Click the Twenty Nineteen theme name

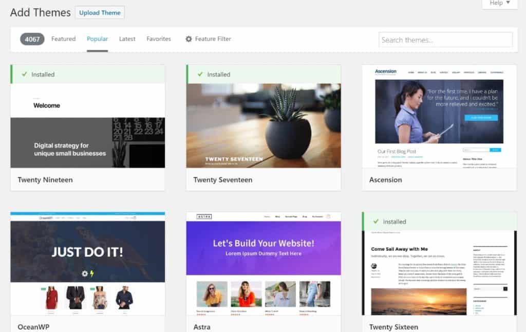tap(45, 180)
